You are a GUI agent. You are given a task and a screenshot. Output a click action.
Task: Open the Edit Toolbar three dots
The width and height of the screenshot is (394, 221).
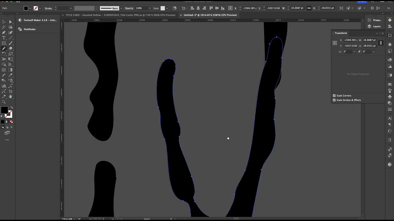tap(7, 140)
